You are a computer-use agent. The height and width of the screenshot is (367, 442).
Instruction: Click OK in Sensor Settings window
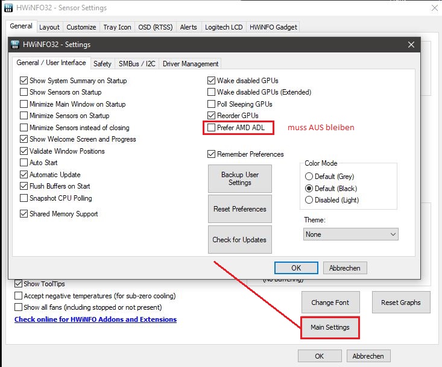coord(320,356)
